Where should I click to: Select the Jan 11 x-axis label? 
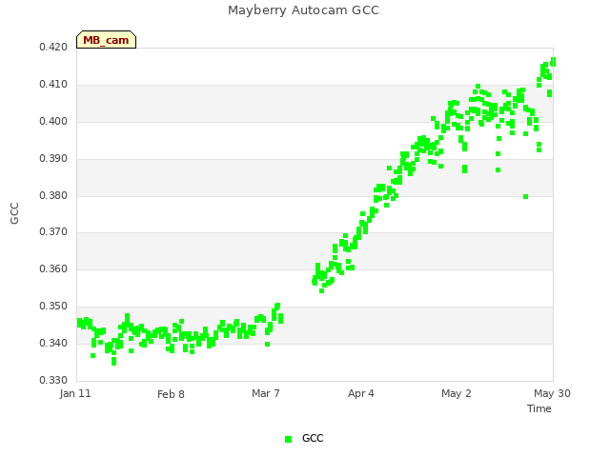(x=75, y=393)
